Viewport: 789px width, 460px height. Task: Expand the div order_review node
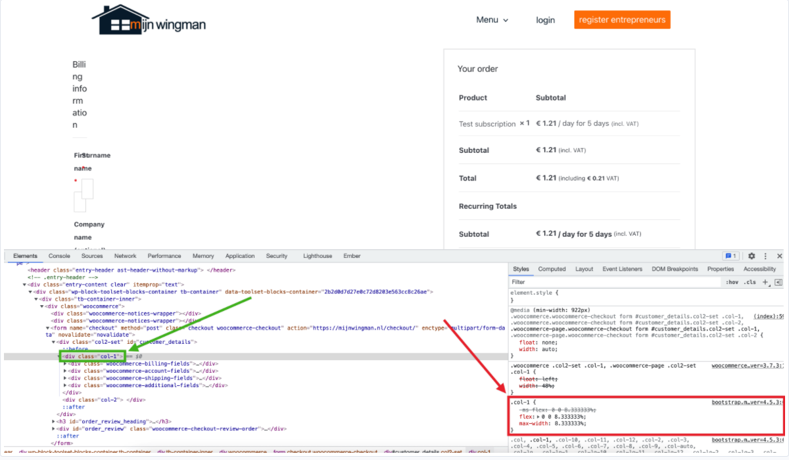pyautogui.click(x=54, y=429)
